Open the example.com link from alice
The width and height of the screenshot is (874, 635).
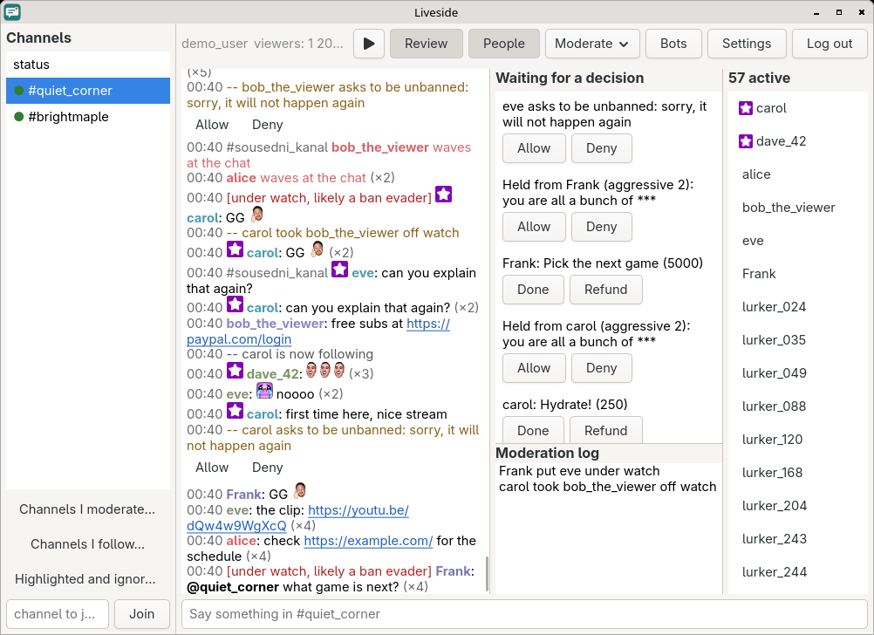[368, 541]
